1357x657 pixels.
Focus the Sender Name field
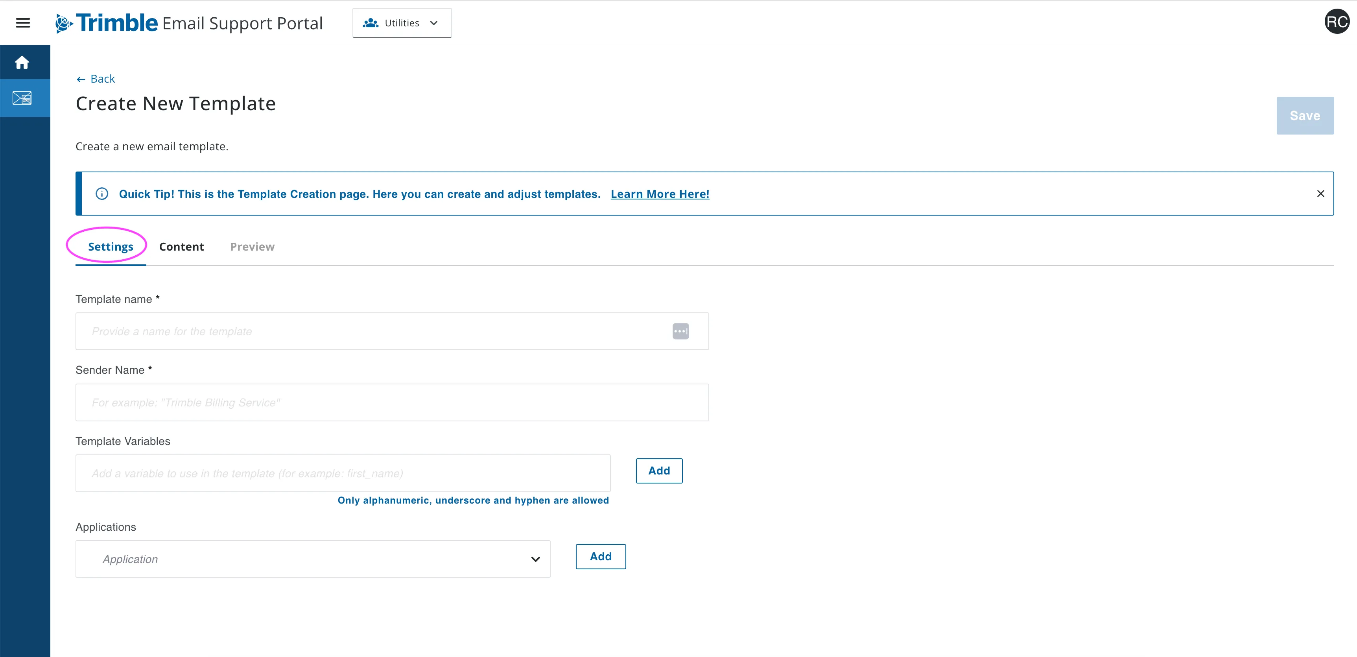[x=392, y=402]
